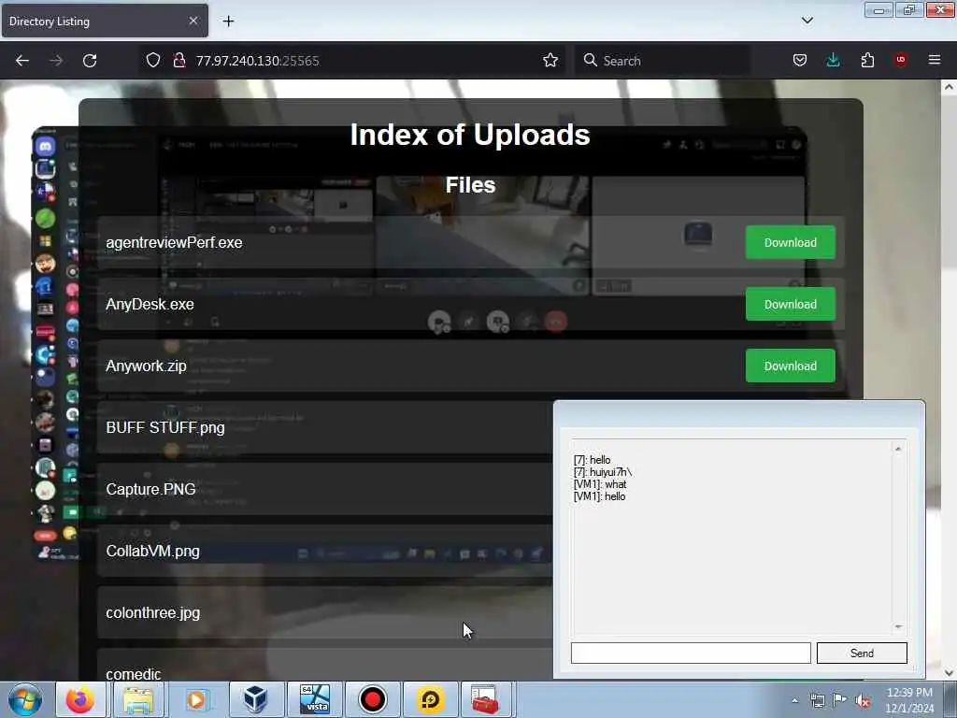The image size is (957, 718).
Task: Show hidden tray icons arrow
Action: 794,700
